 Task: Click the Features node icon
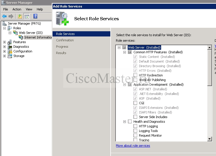coord(10,42)
